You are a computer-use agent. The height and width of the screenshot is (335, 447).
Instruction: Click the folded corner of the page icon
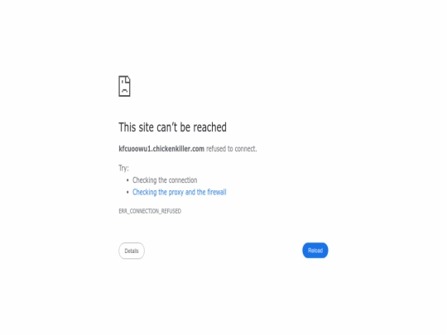128,79
